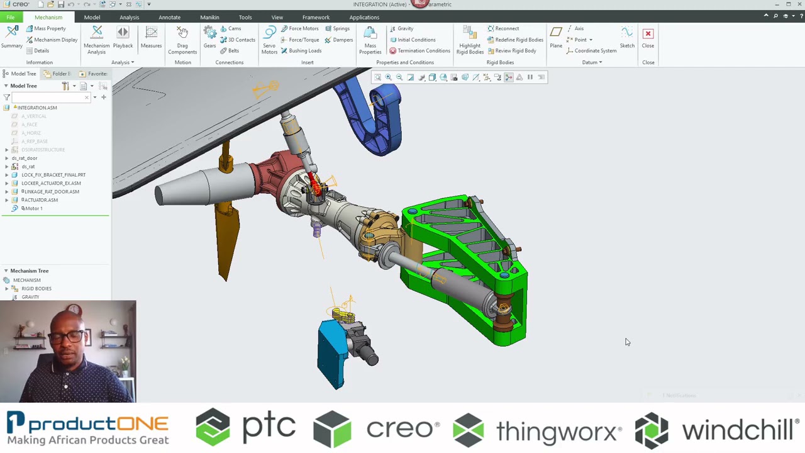The height and width of the screenshot is (453, 805).
Task: Expand the LINKAGE_RAT_DOOR.ASM node
Action: (x=7, y=191)
